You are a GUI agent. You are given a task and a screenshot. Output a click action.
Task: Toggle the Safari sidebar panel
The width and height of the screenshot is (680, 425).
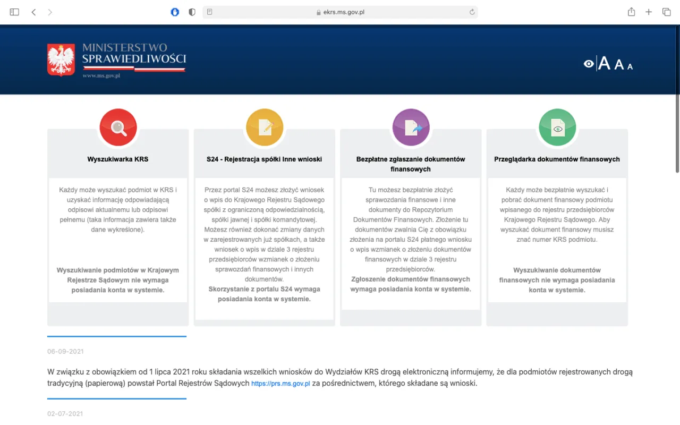click(x=14, y=12)
